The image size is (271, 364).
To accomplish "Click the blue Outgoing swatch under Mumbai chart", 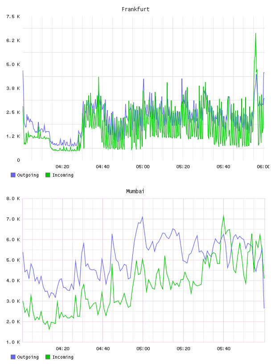I will point(13,357).
